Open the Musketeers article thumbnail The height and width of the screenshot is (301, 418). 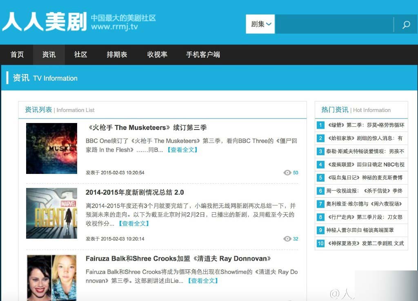tap(51, 148)
